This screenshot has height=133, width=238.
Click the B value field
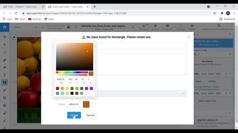point(84,79)
